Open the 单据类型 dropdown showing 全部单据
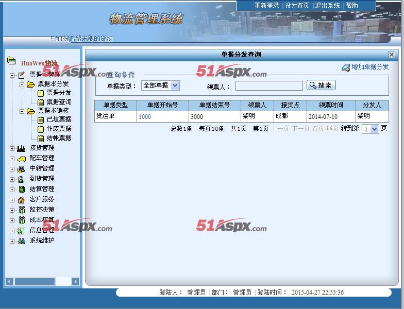Image resolution: width=404 pixels, height=309 pixels. click(x=160, y=85)
